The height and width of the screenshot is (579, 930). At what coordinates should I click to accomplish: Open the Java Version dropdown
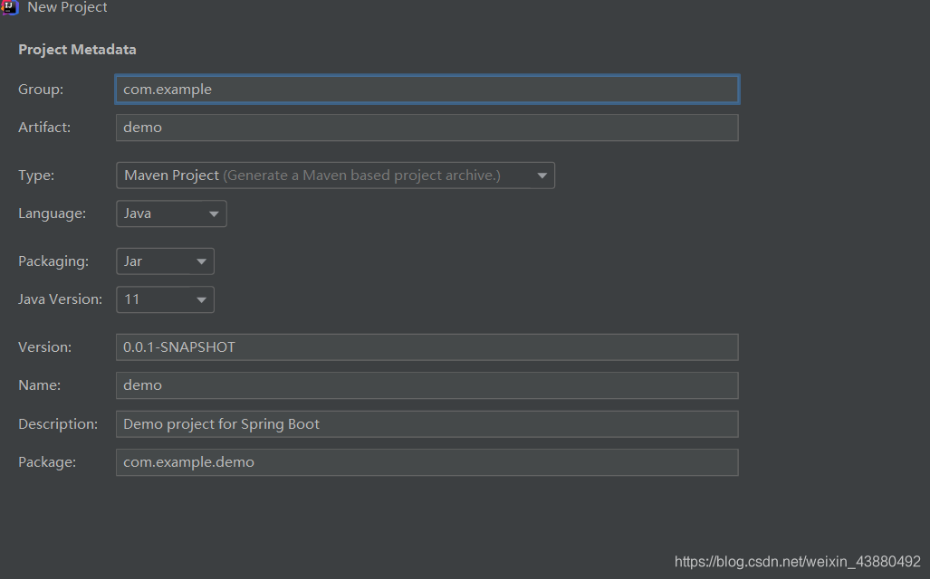coord(164,299)
